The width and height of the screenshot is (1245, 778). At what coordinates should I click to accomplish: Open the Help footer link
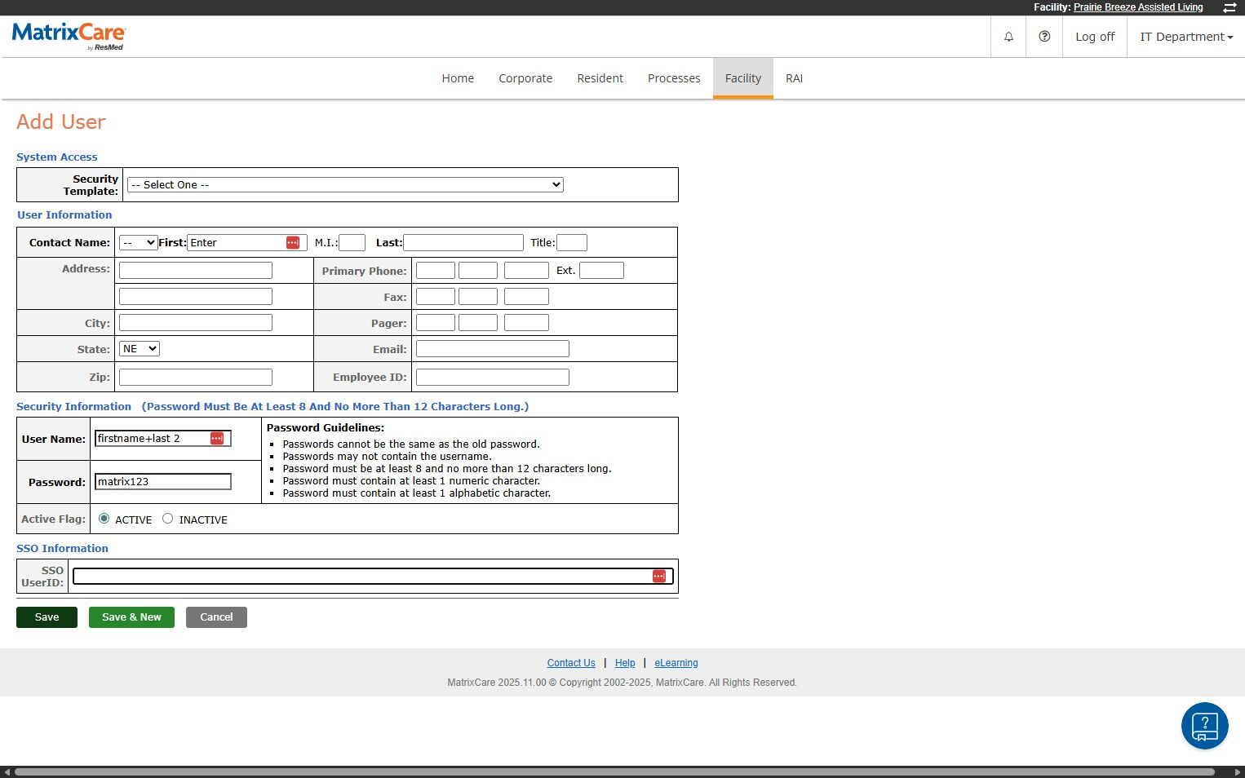coord(625,663)
